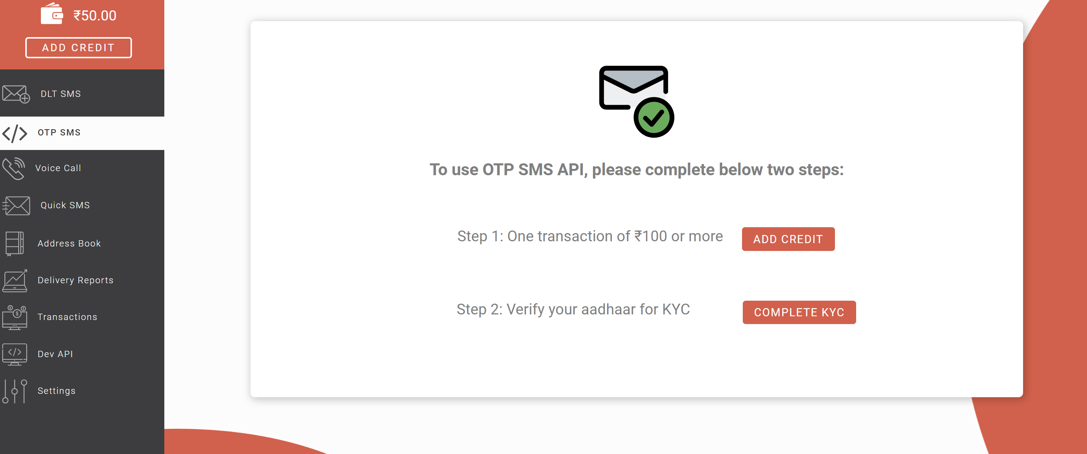Switch to the Voice Call section

(x=59, y=168)
